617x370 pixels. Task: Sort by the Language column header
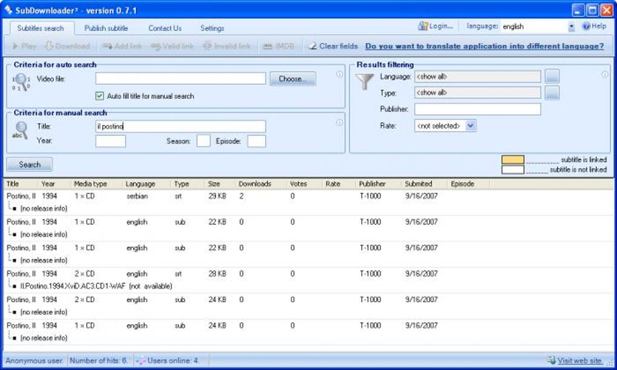click(147, 184)
